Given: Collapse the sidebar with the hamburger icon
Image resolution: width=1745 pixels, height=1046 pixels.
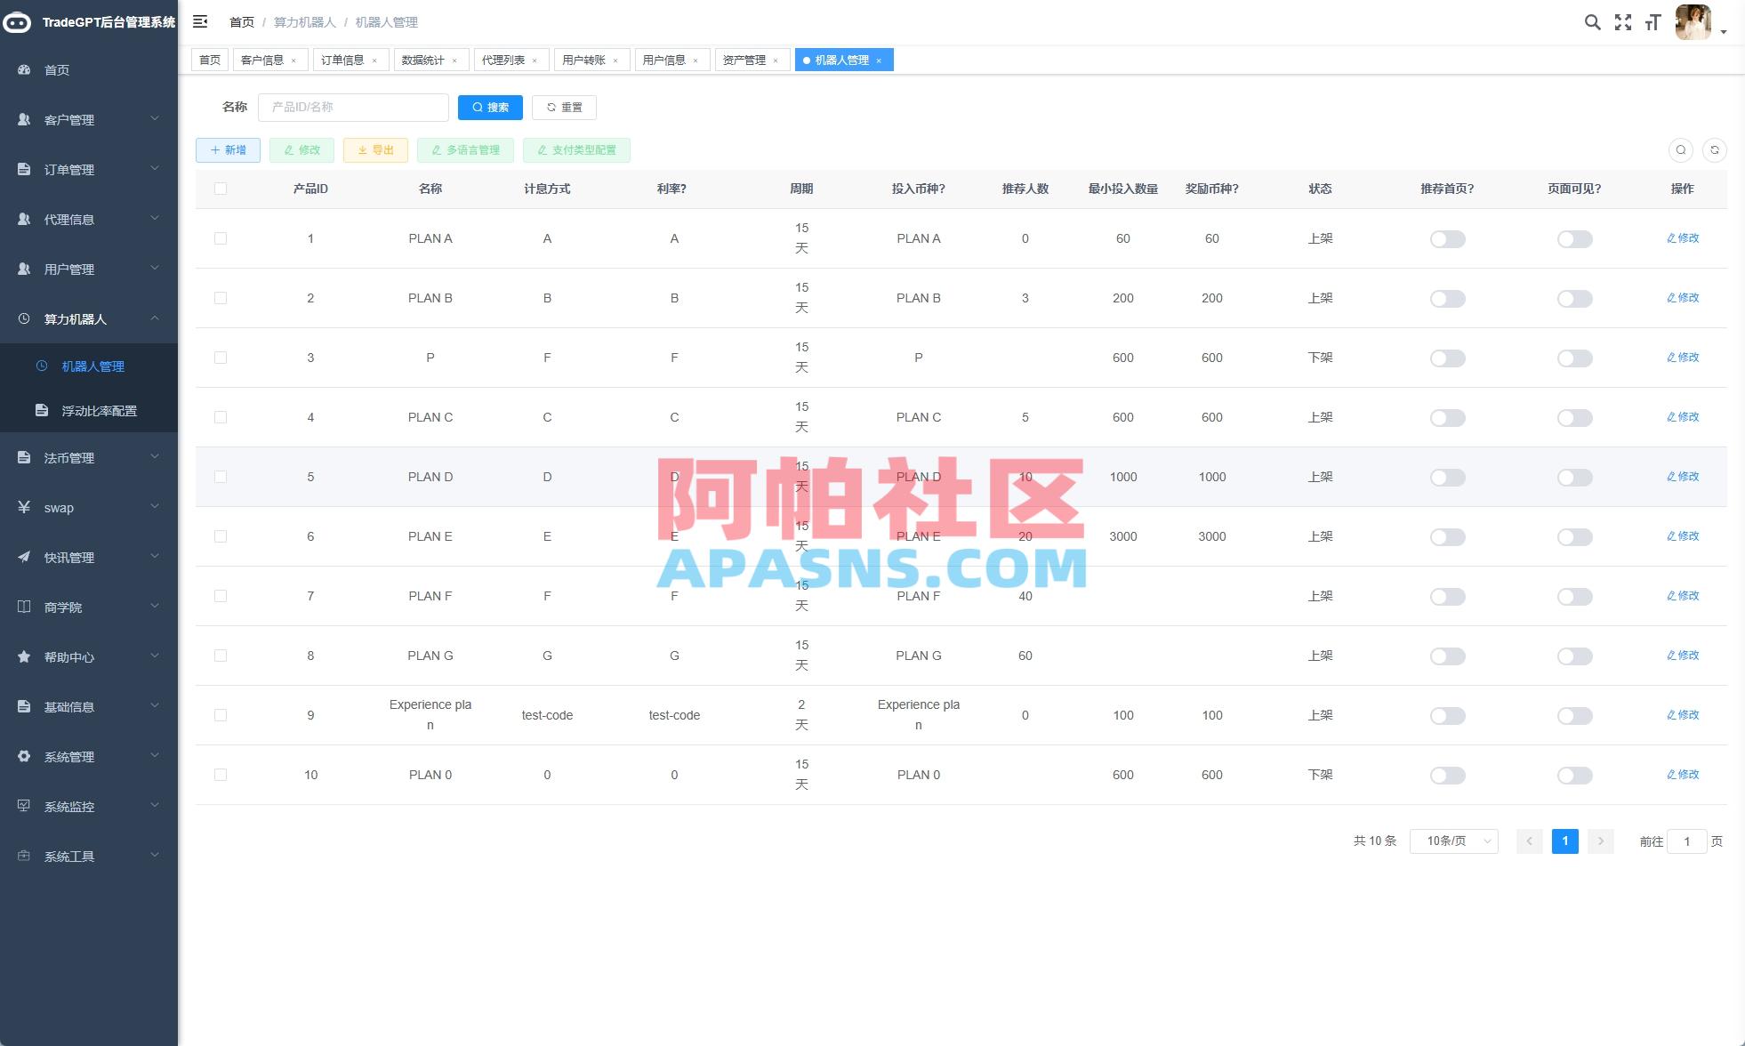Looking at the screenshot, I should [200, 21].
